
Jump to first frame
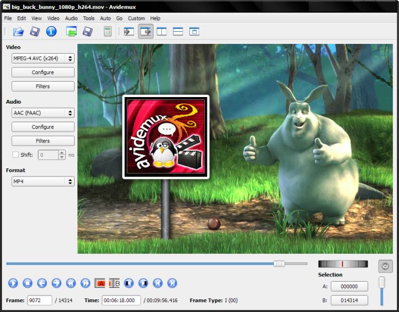click(x=158, y=283)
